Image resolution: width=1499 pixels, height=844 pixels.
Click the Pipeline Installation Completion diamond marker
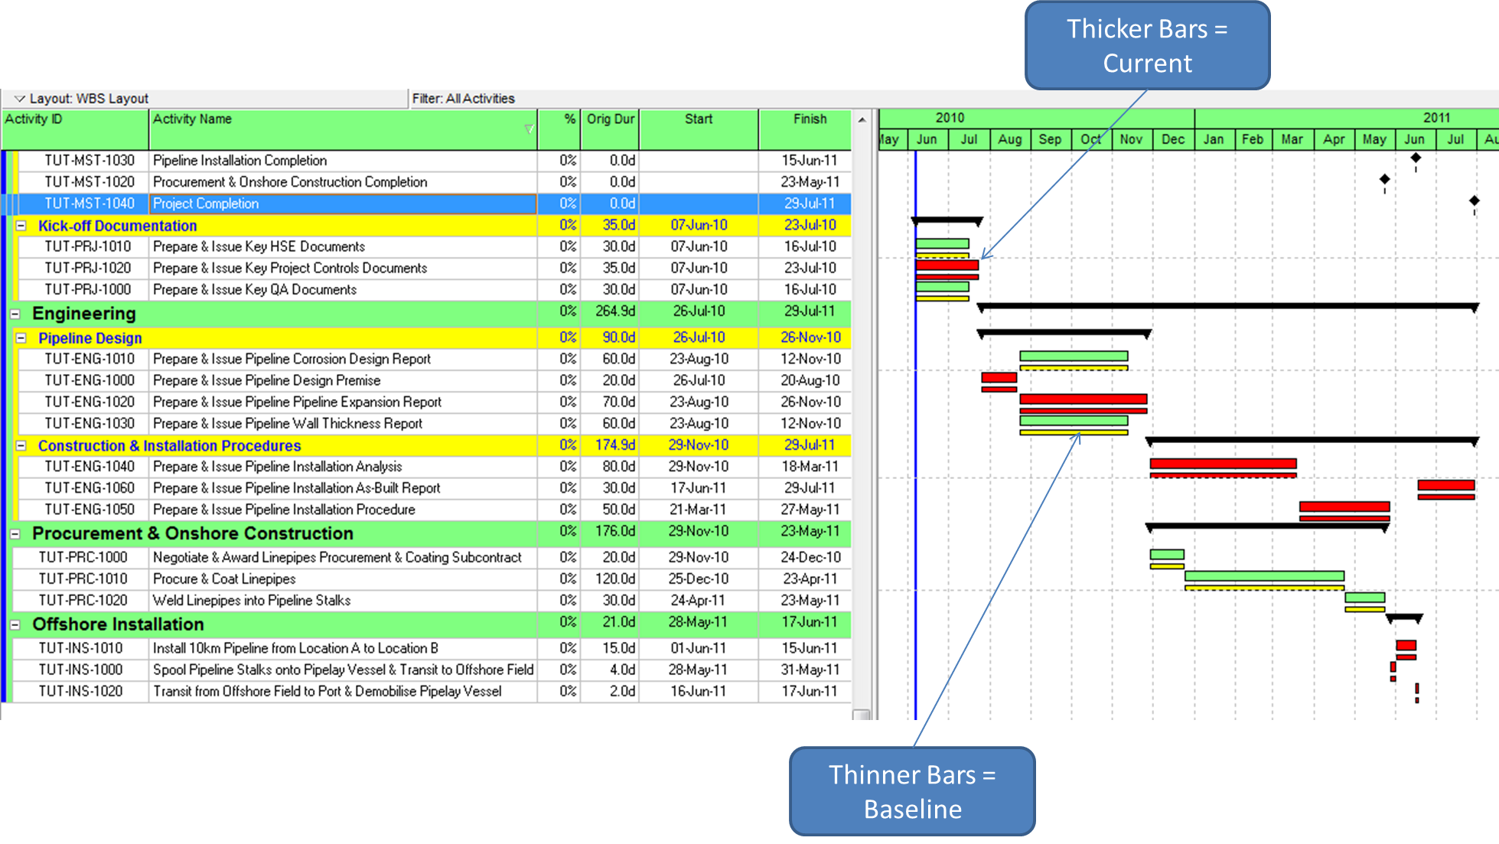[1415, 158]
